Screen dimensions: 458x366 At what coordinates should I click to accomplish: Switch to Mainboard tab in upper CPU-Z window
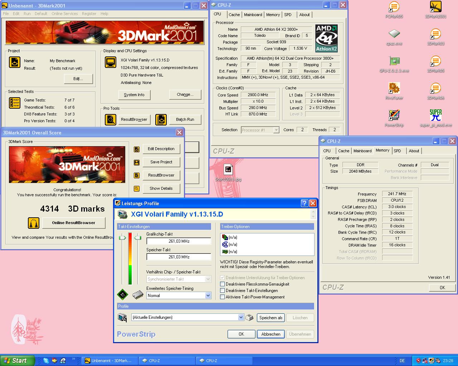[x=253, y=15]
